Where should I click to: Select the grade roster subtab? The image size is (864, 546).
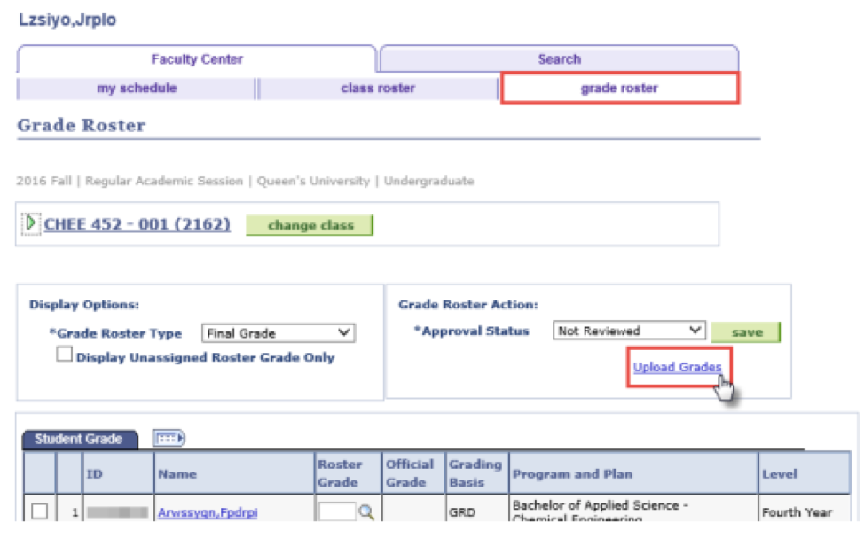(x=619, y=89)
